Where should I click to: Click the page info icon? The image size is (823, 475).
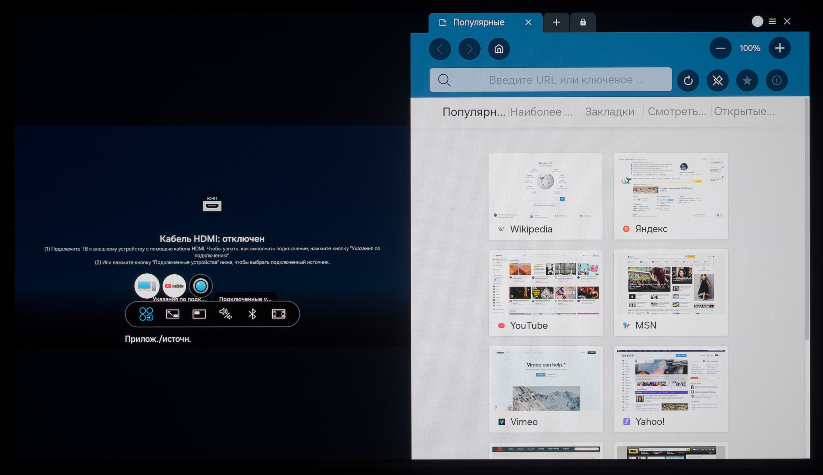[777, 80]
